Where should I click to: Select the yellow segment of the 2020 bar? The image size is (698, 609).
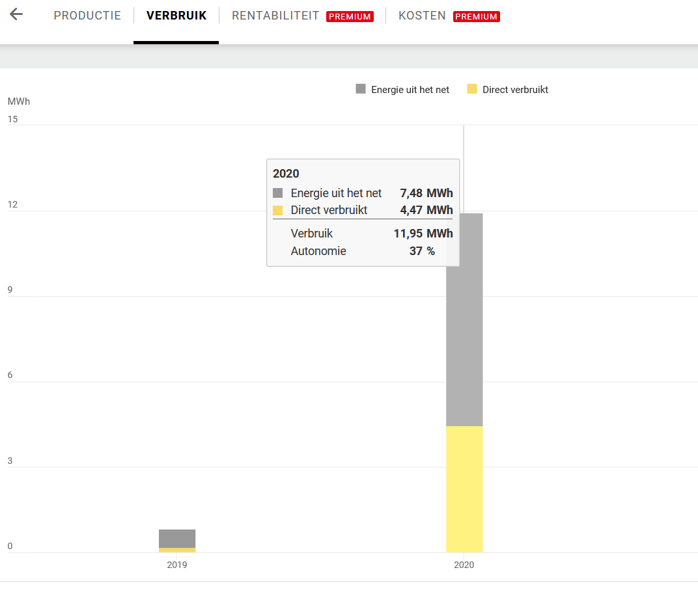point(464,489)
